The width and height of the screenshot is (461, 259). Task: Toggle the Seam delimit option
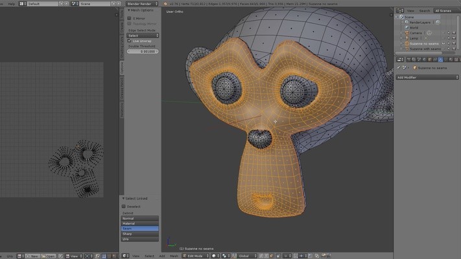(140, 229)
